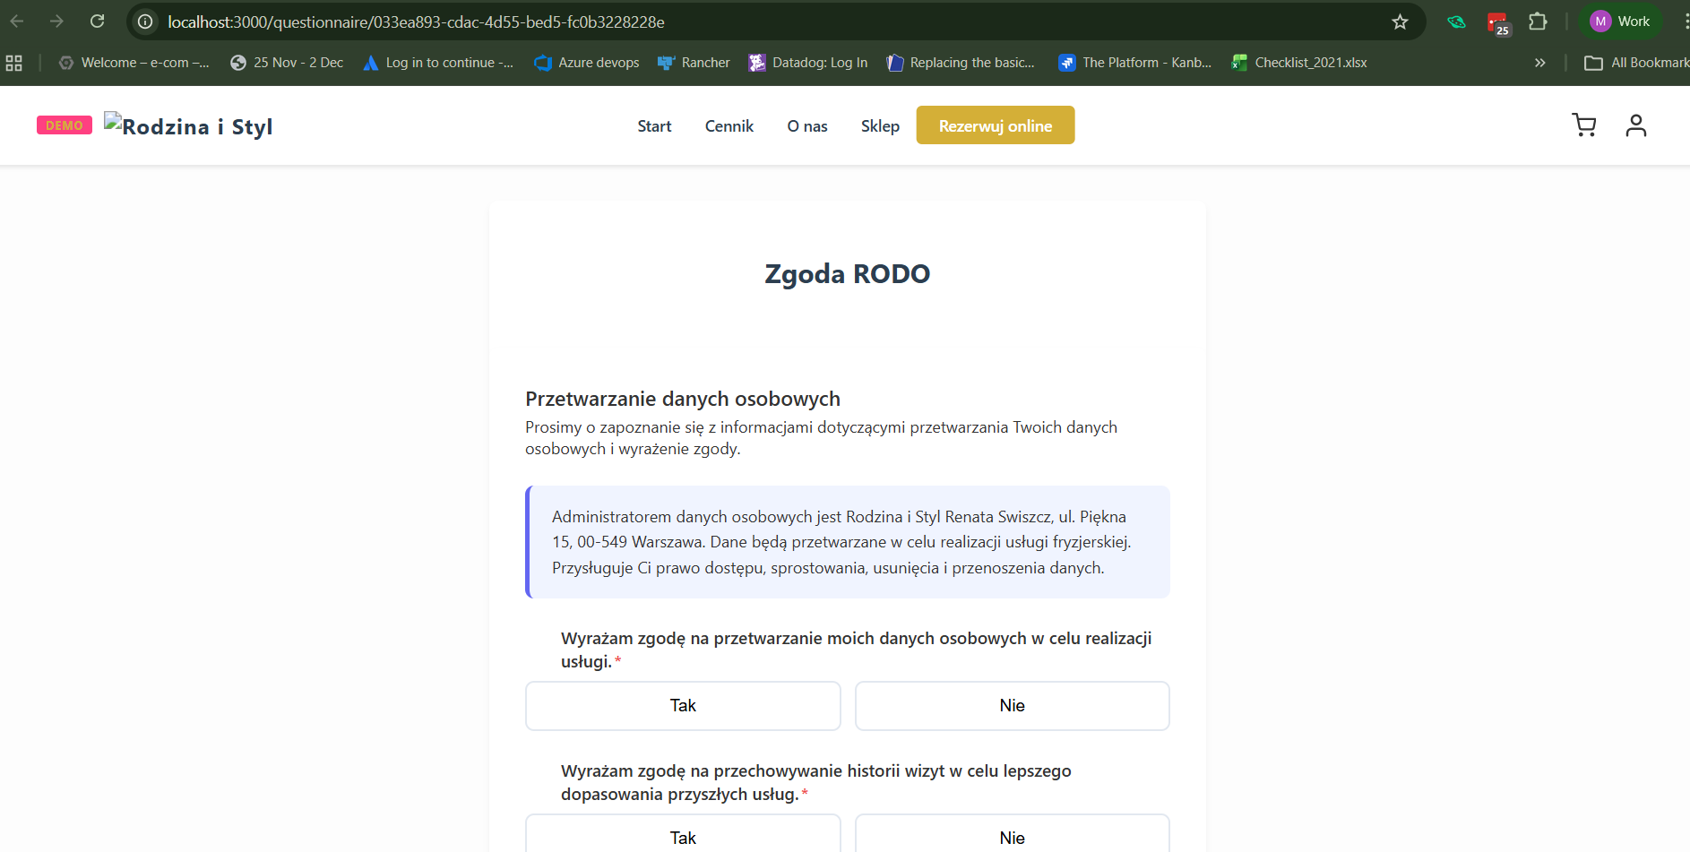Click the Azure devops bookmark icon
Viewport: 1690px width, 852px height.
pos(541,63)
